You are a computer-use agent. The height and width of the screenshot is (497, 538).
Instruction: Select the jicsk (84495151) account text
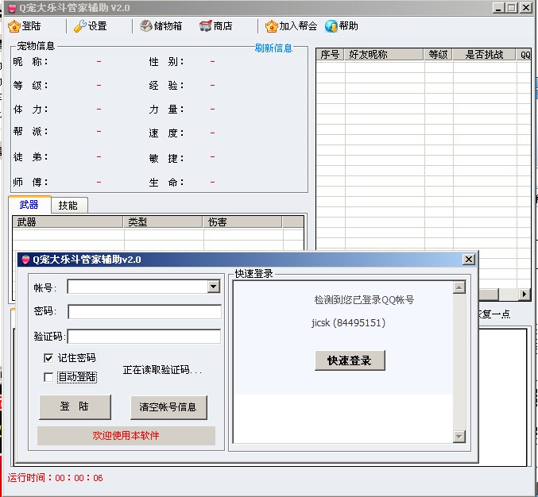pos(349,323)
